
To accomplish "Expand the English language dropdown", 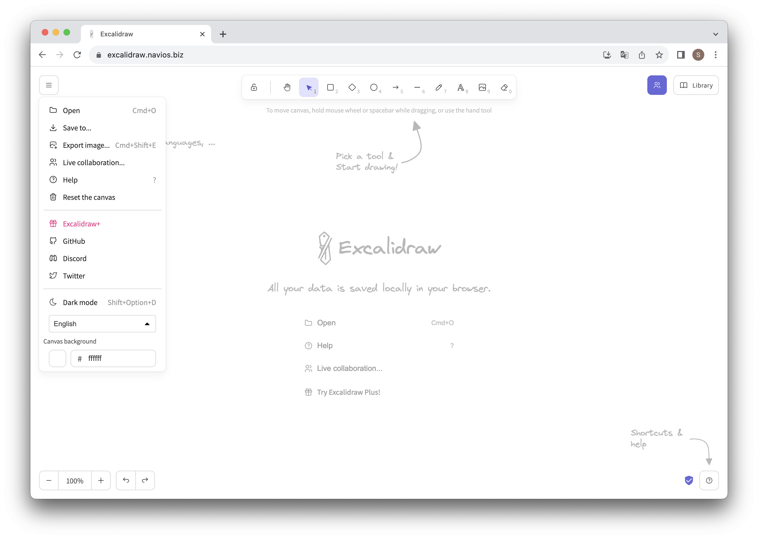I will point(102,324).
